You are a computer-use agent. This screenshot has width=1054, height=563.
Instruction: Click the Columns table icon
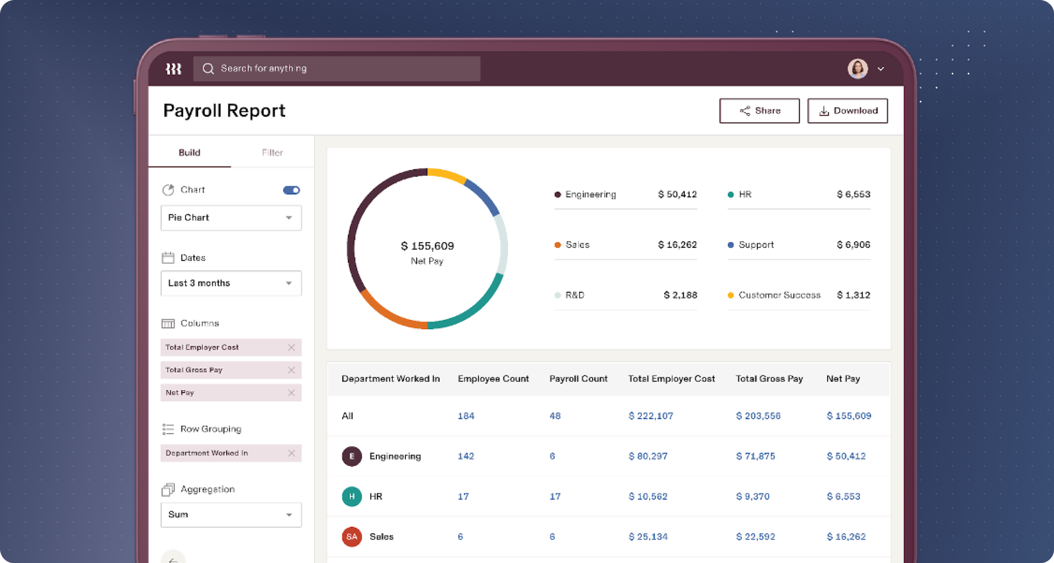pos(168,323)
